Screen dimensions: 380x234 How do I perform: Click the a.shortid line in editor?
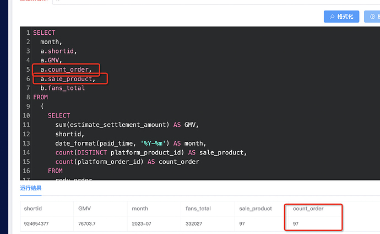(x=58, y=51)
